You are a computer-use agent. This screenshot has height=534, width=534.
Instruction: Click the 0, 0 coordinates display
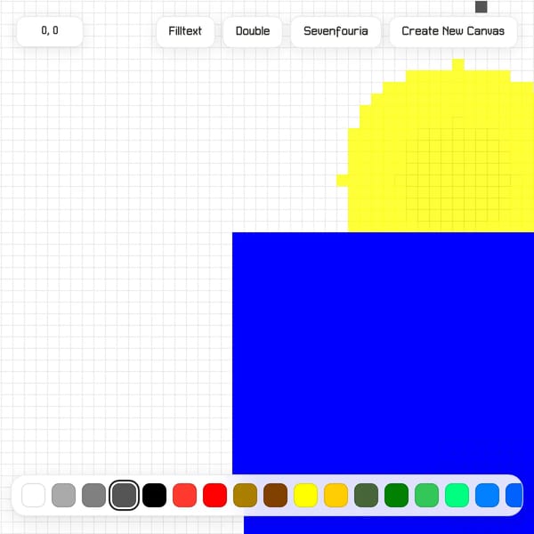[50, 30]
